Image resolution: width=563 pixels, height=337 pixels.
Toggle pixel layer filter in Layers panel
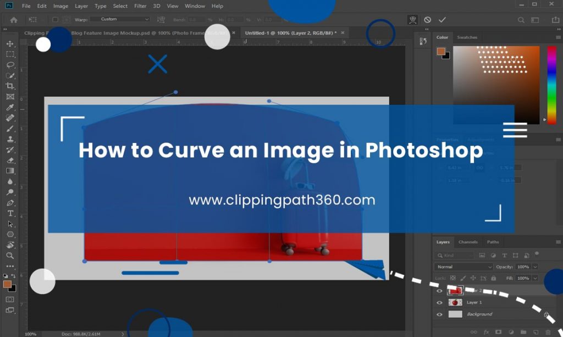point(482,256)
